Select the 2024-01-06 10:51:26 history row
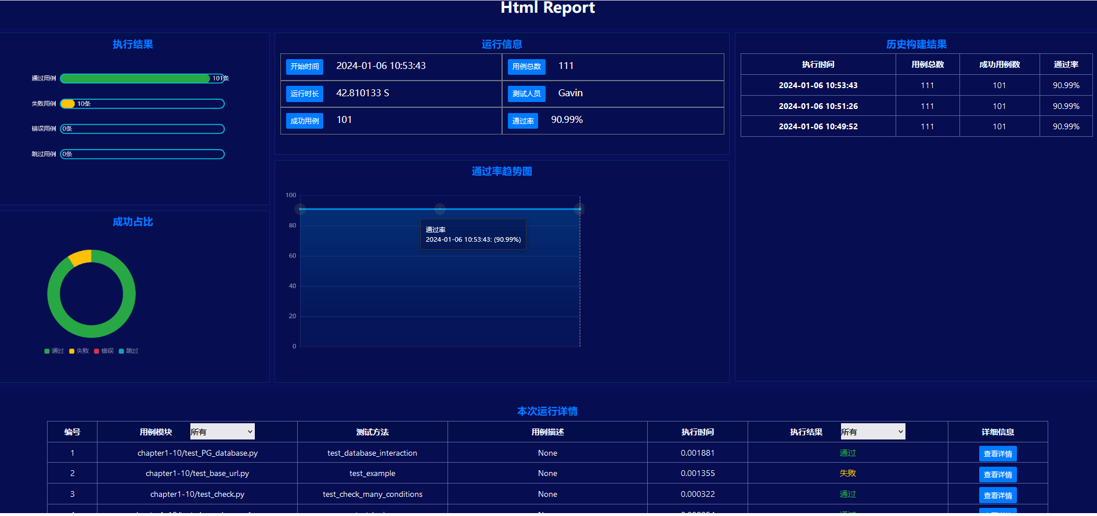1097x516 pixels. [916, 106]
